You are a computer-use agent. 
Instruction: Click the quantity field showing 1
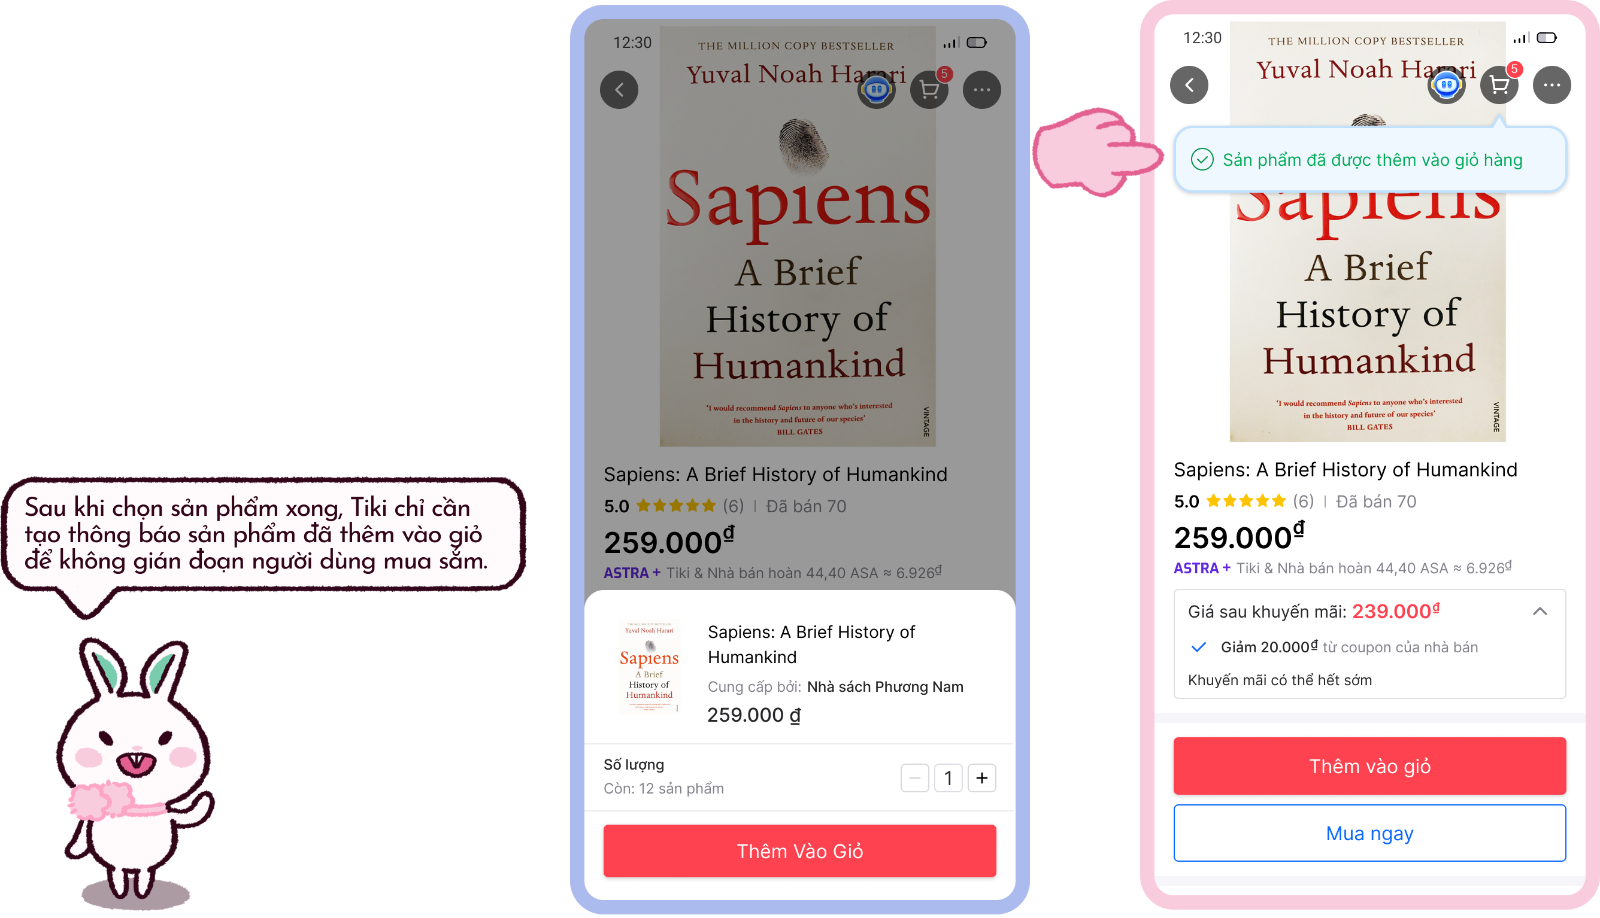[948, 778]
